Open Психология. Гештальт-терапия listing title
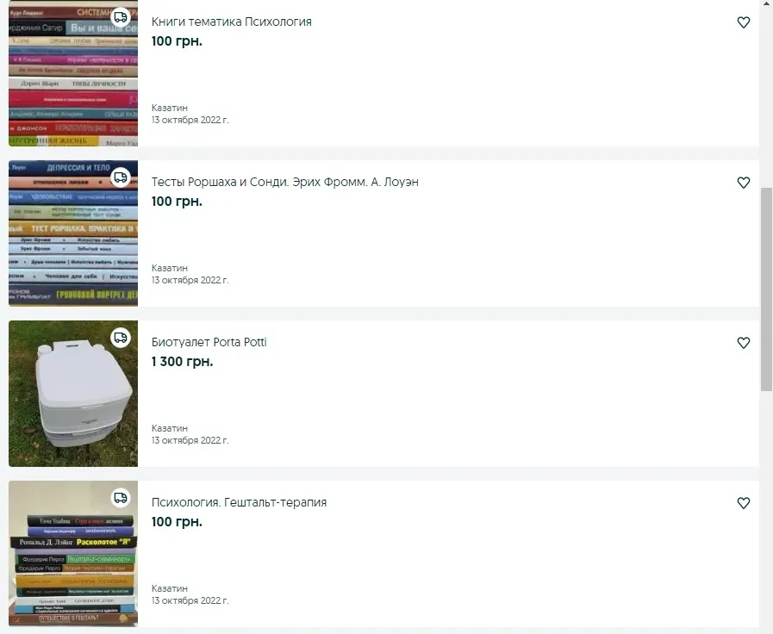The width and height of the screenshot is (773, 634). point(239,502)
